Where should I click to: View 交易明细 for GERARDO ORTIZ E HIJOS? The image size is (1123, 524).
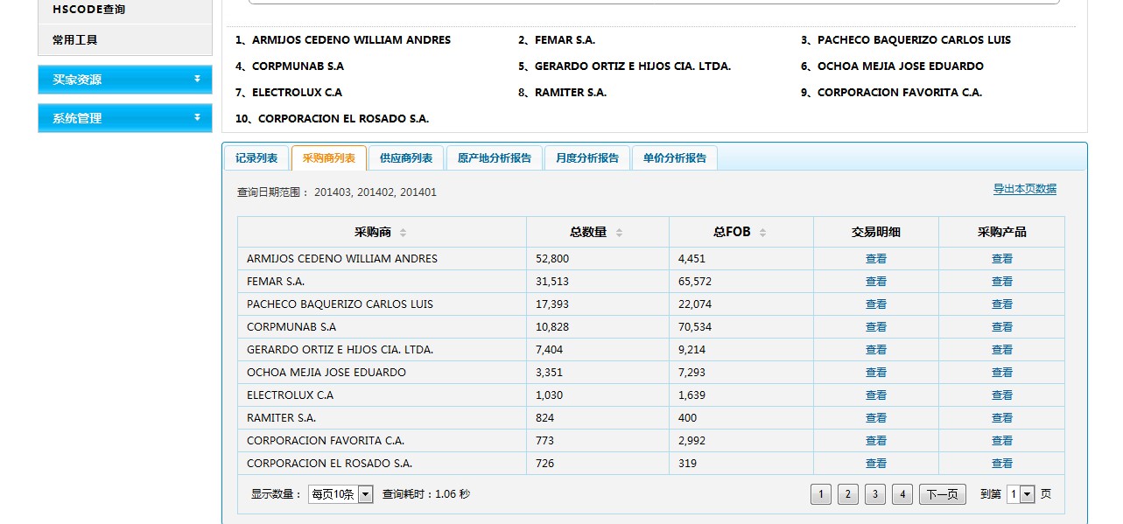[876, 350]
